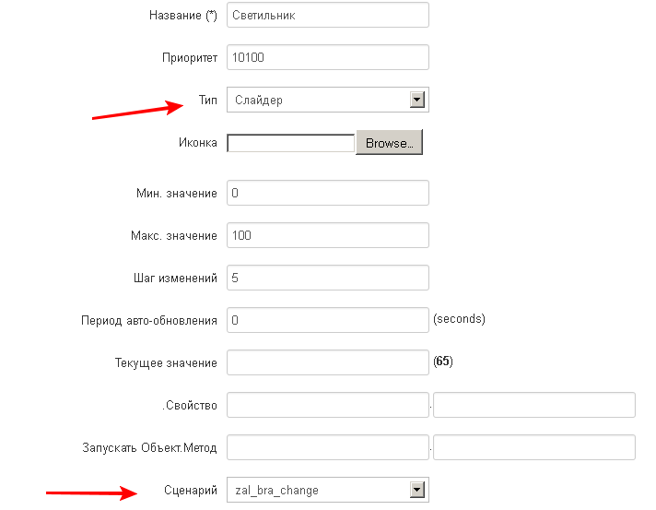Viewport: 656px width, 510px height.
Task: Expand the Сценарий dropdown arrow
Action: pyautogui.click(x=417, y=490)
